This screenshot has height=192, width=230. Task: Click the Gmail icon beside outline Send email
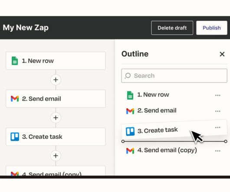coord(130,111)
